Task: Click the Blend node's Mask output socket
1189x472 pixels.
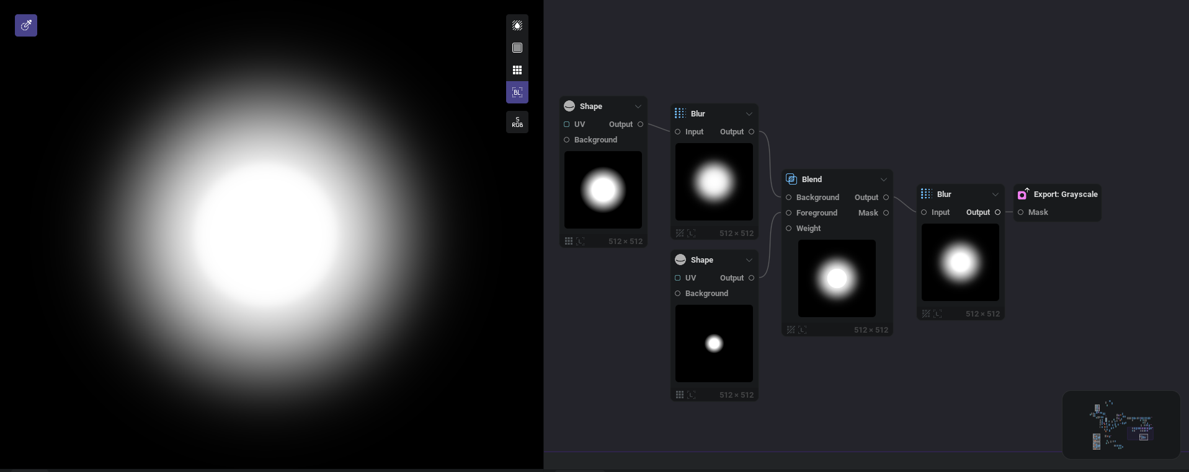Action: (x=886, y=213)
